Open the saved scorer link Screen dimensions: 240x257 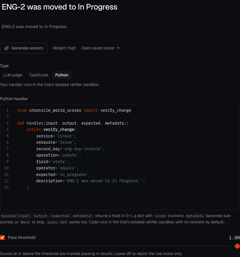(x=100, y=48)
